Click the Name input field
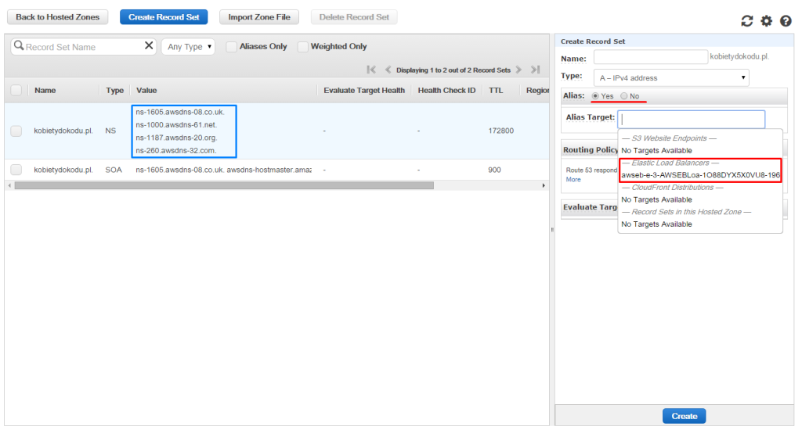802x430 pixels. click(x=651, y=57)
